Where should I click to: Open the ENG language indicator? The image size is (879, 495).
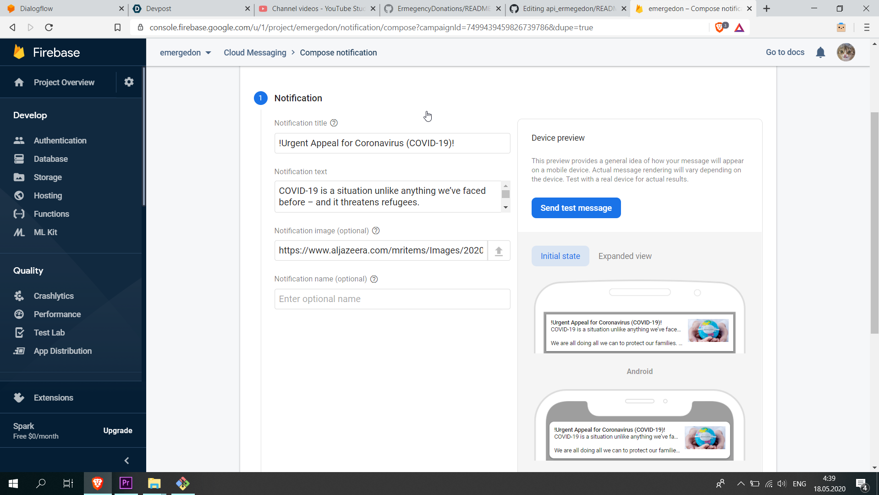pos(799,484)
